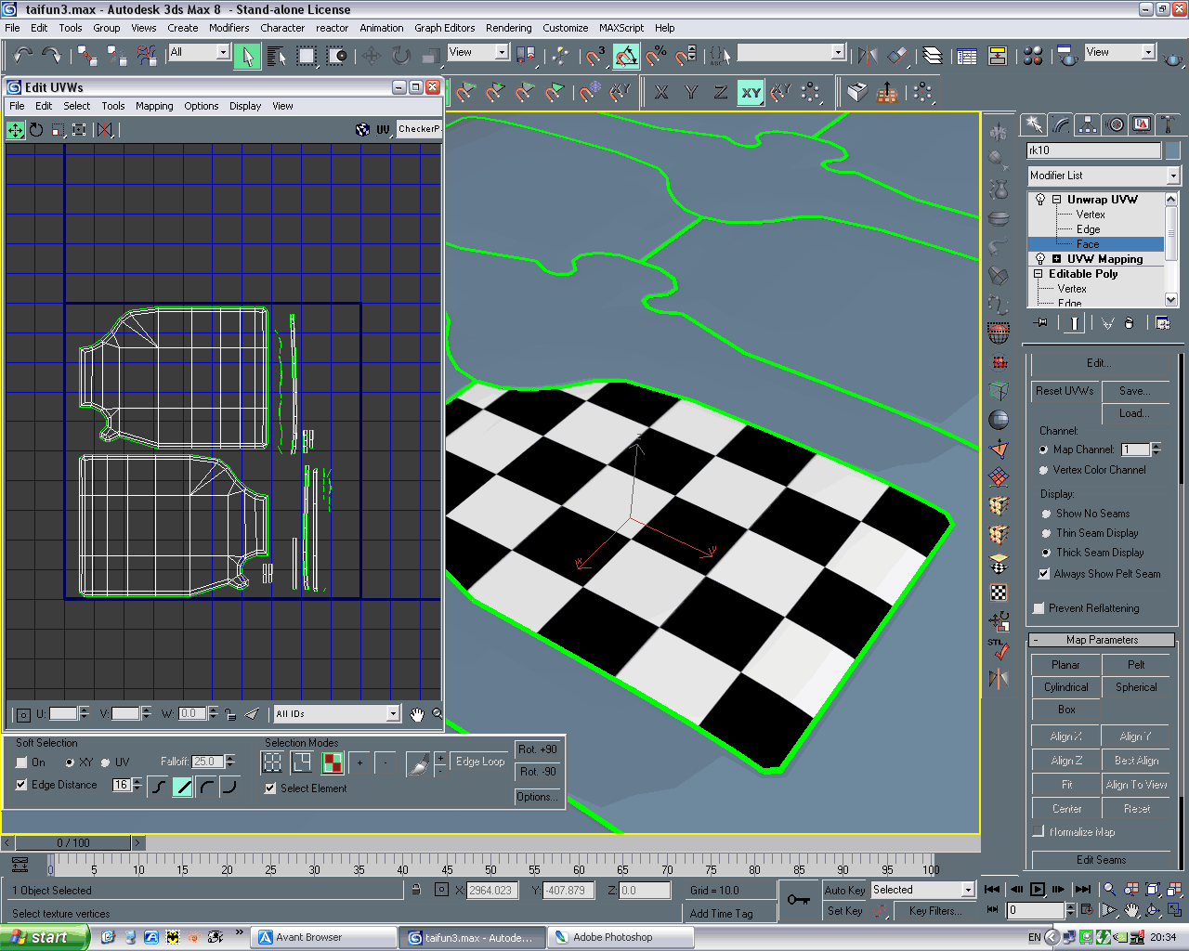Toggle the Edge Distance checkbox
Screen dimensions: 1189x951
[x=21, y=785]
